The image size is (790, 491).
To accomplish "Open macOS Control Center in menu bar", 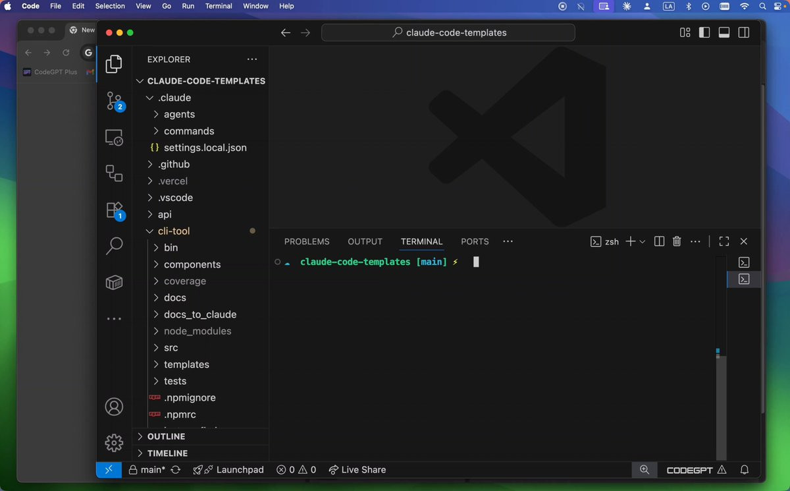I will tap(779, 6).
